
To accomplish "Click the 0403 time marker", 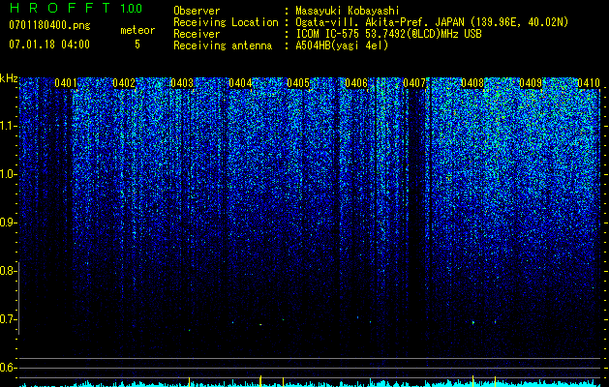I will 182,83.
